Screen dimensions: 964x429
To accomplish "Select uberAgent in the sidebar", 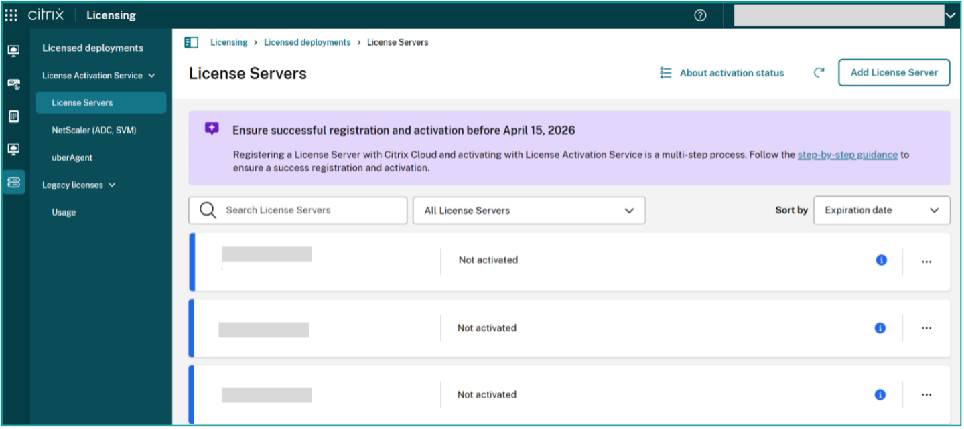I will point(72,157).
